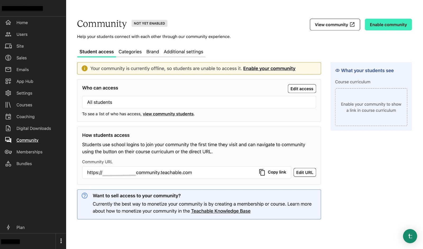Click the Home house icon in sidebar
This screenshot has width=423, height=249.
[x=8, y=22]
